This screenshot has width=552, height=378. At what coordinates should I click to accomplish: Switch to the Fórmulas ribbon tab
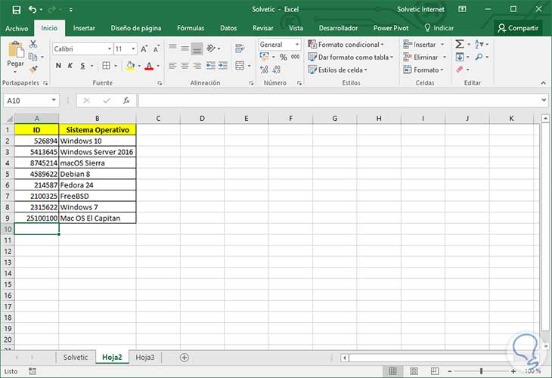pyautogui.click(x=191, y=28)
